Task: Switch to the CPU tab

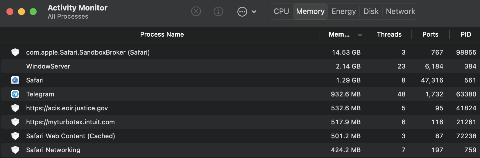Action: 281,12
